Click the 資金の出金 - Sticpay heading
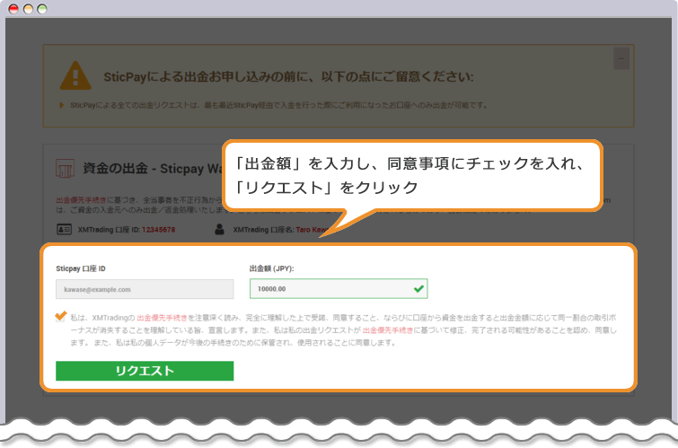 [153, 168]
